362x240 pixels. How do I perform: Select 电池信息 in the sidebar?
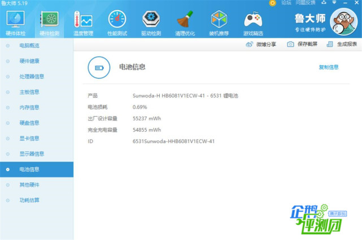click(x=37, y=170)
